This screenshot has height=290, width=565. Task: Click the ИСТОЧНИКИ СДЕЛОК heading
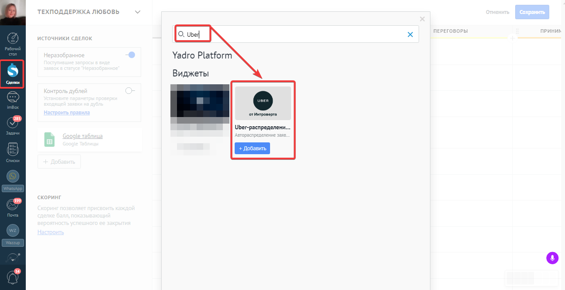[x=65, y=38]
